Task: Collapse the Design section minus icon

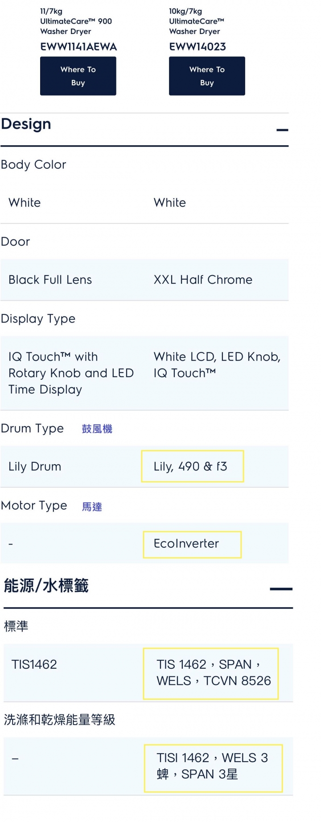Action: click(282, 130)
